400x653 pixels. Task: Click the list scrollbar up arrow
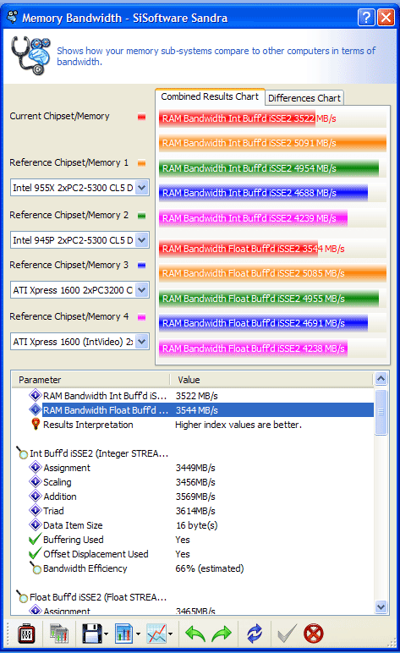[x=381, y=379]
